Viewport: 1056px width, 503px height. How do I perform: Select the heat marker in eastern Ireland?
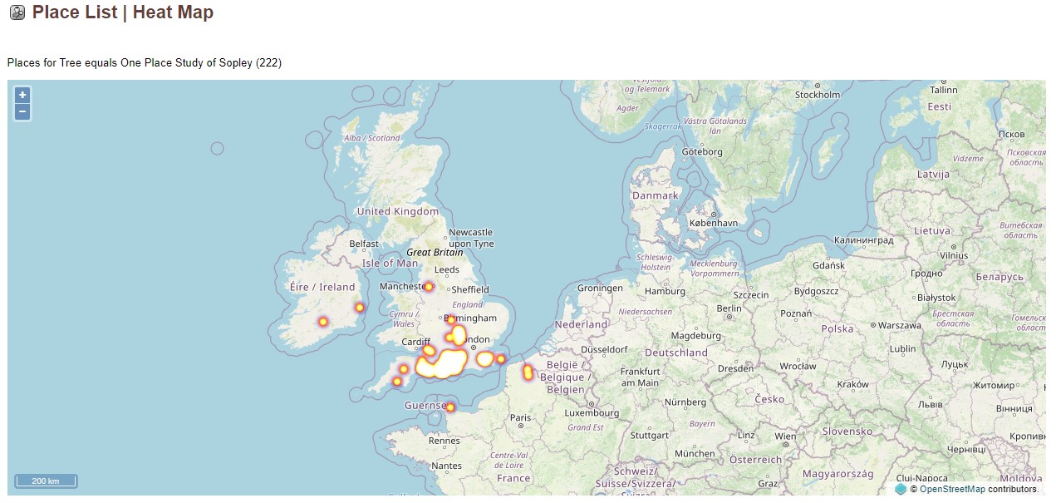point(359,307)
